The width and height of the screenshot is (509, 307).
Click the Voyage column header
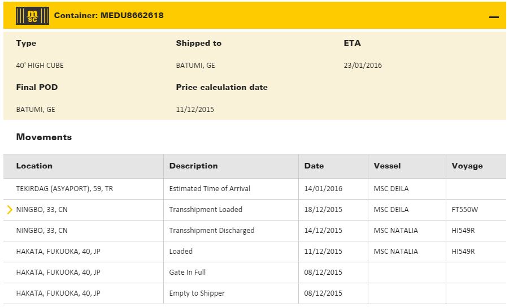[x=467, y=166]
